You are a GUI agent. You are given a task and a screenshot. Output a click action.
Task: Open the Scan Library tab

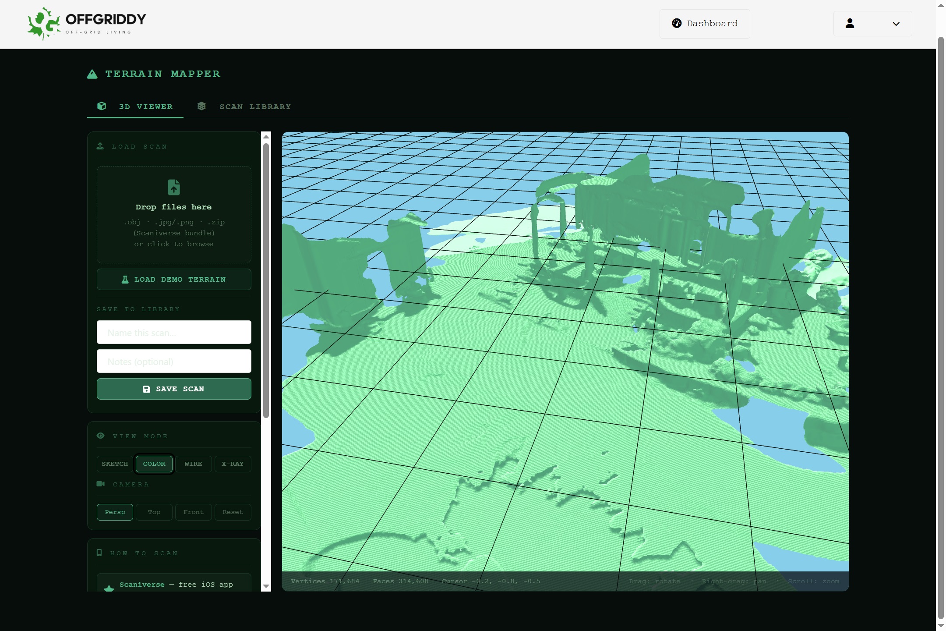tap(244, 106)
